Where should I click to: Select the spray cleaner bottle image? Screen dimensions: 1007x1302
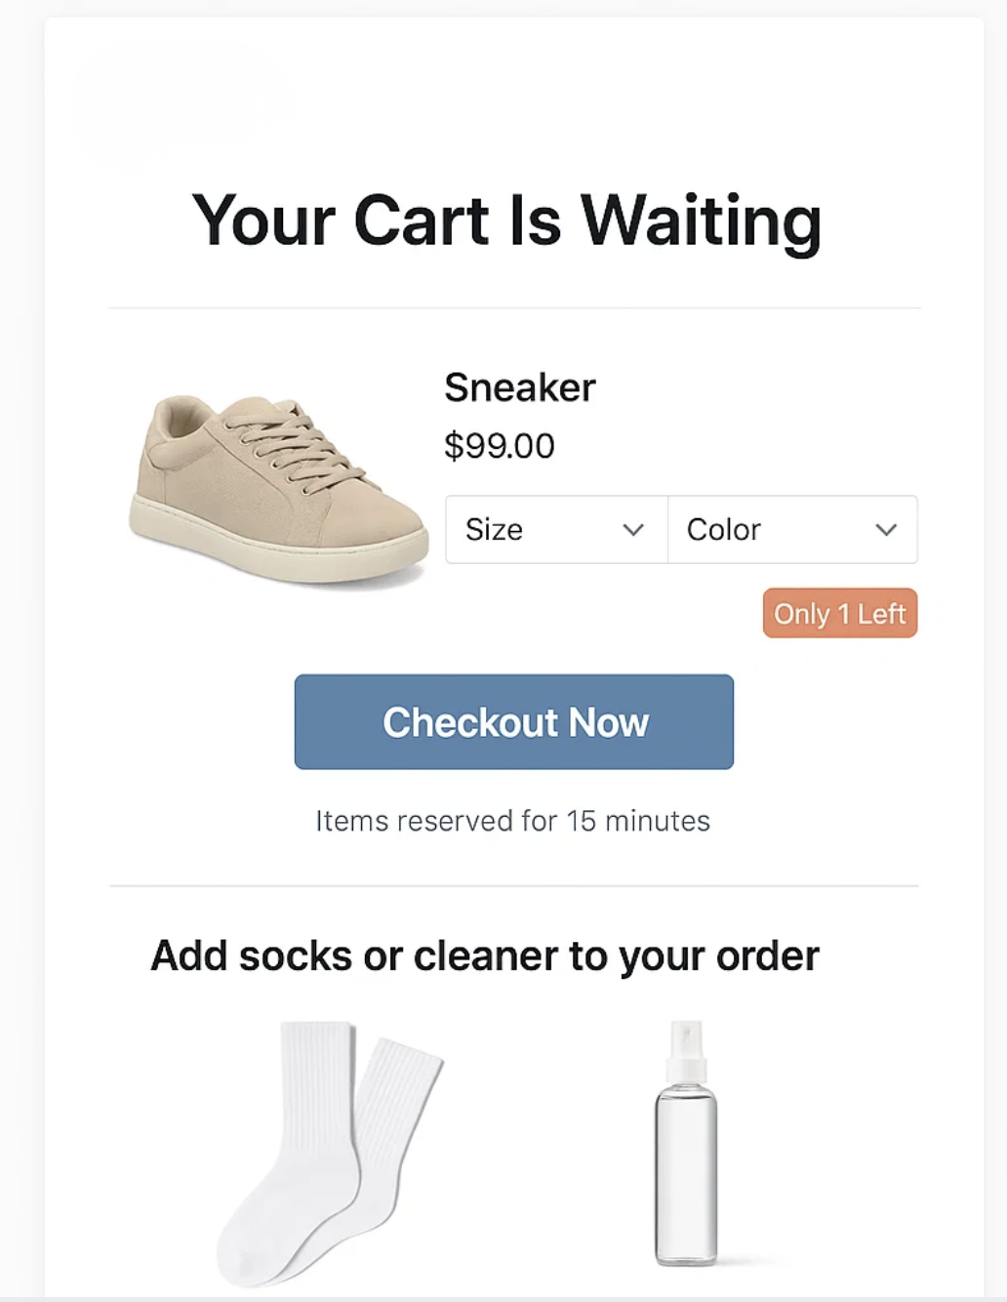coord(686,1147)
